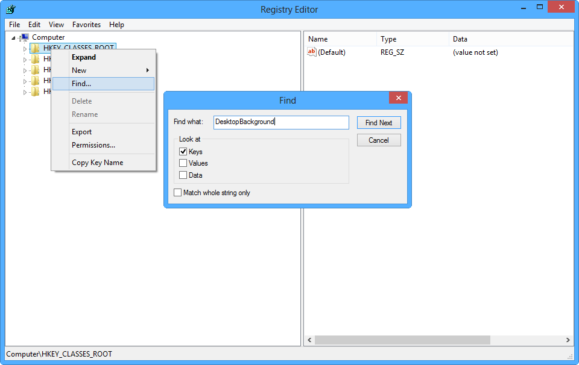The width and height of the screenshot is (579, 365).
Task: Choose Expand from the context menu
Action: (x=103, y=57)
